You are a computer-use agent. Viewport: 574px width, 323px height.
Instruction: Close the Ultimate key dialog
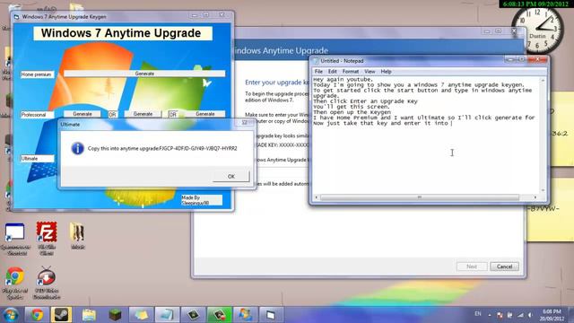click(x=245, y=123)
